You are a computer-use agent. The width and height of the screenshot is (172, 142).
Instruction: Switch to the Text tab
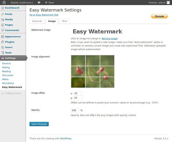tap(64, 21)
